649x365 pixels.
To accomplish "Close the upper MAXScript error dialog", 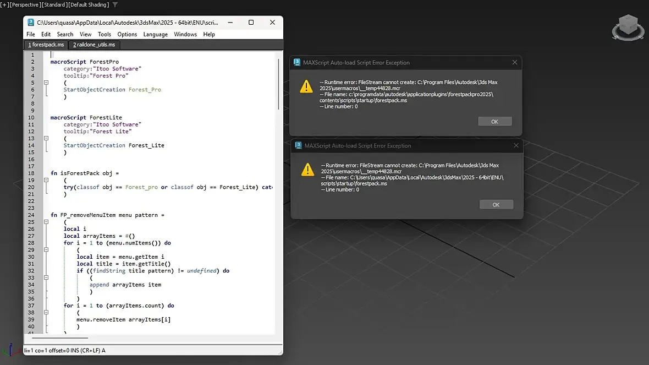I will point(514,62).
